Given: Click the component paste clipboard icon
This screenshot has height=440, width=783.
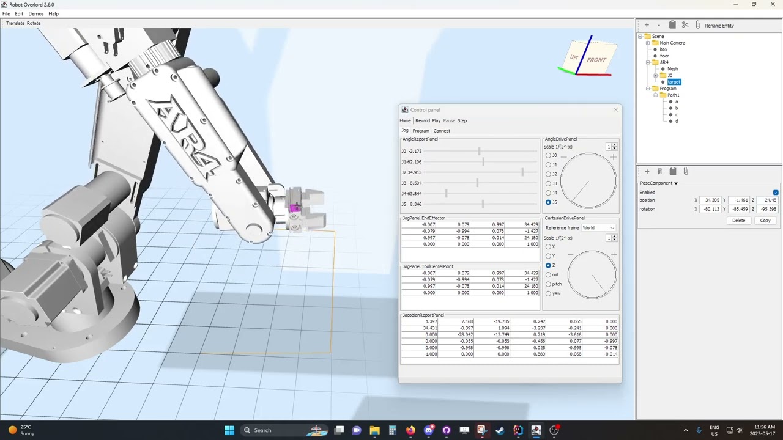Looking at the screenshot, I should point(673,172).
